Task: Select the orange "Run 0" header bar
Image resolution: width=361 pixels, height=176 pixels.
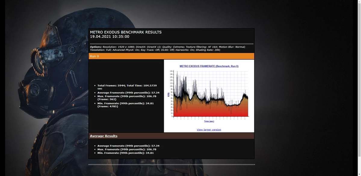Action: 171,56
